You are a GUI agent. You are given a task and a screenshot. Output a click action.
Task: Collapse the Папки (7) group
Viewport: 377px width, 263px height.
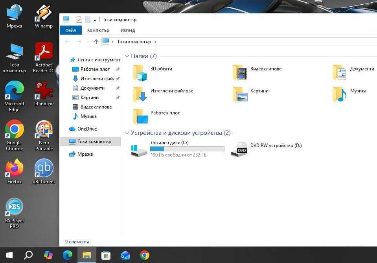pyautogui.click(x=127, y=56)
